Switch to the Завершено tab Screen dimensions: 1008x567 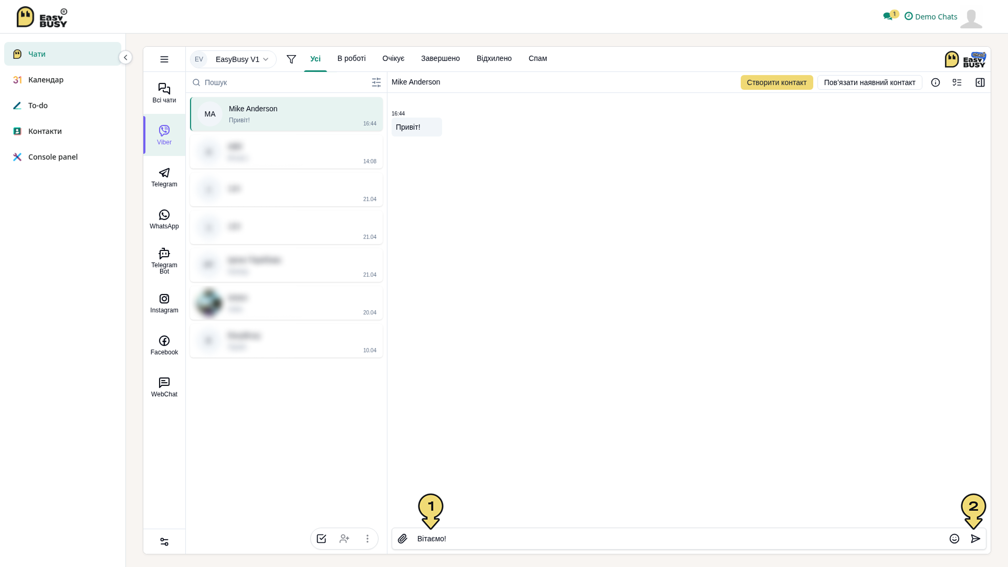coord(440,58)
